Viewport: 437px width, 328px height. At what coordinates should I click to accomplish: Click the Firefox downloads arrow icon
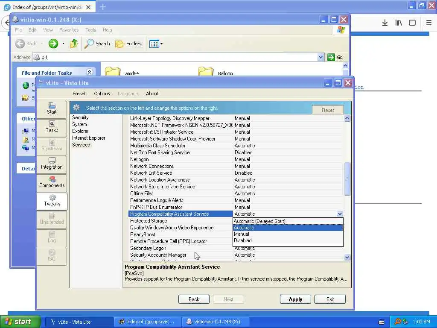385,23
